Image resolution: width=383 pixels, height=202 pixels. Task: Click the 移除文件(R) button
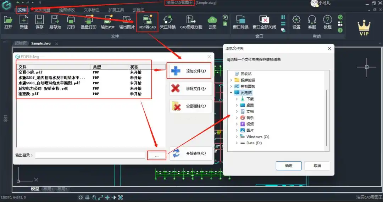click(191, 89)
